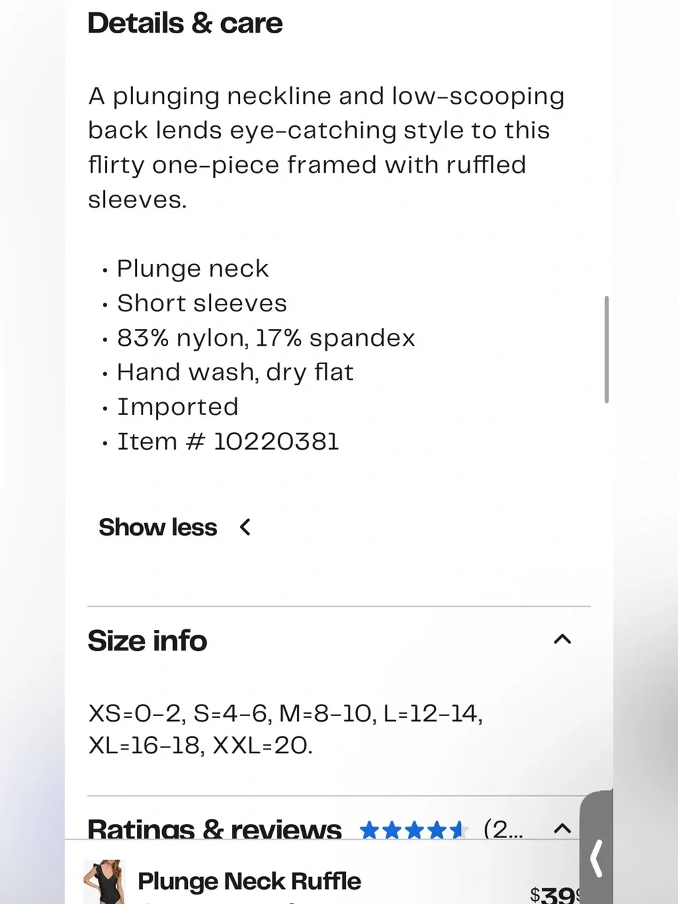Click the $39 price in bottom bar
Image resolution: width=678 pixels, height=904 pixels.
click(x=554, y=895)
